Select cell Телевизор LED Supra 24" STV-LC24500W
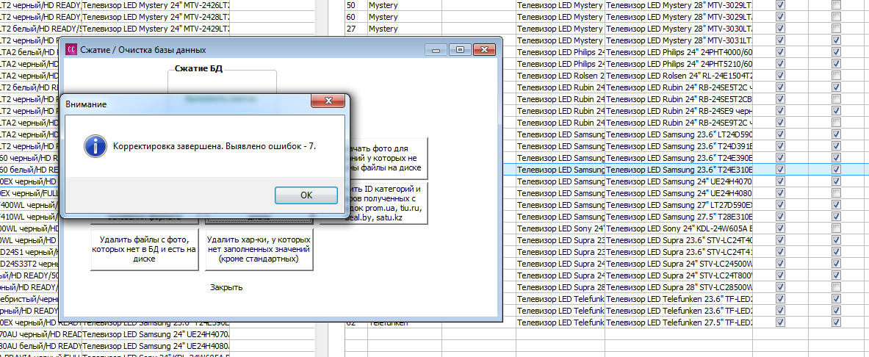Screen dimensions: 869x357 coord(679,263)
